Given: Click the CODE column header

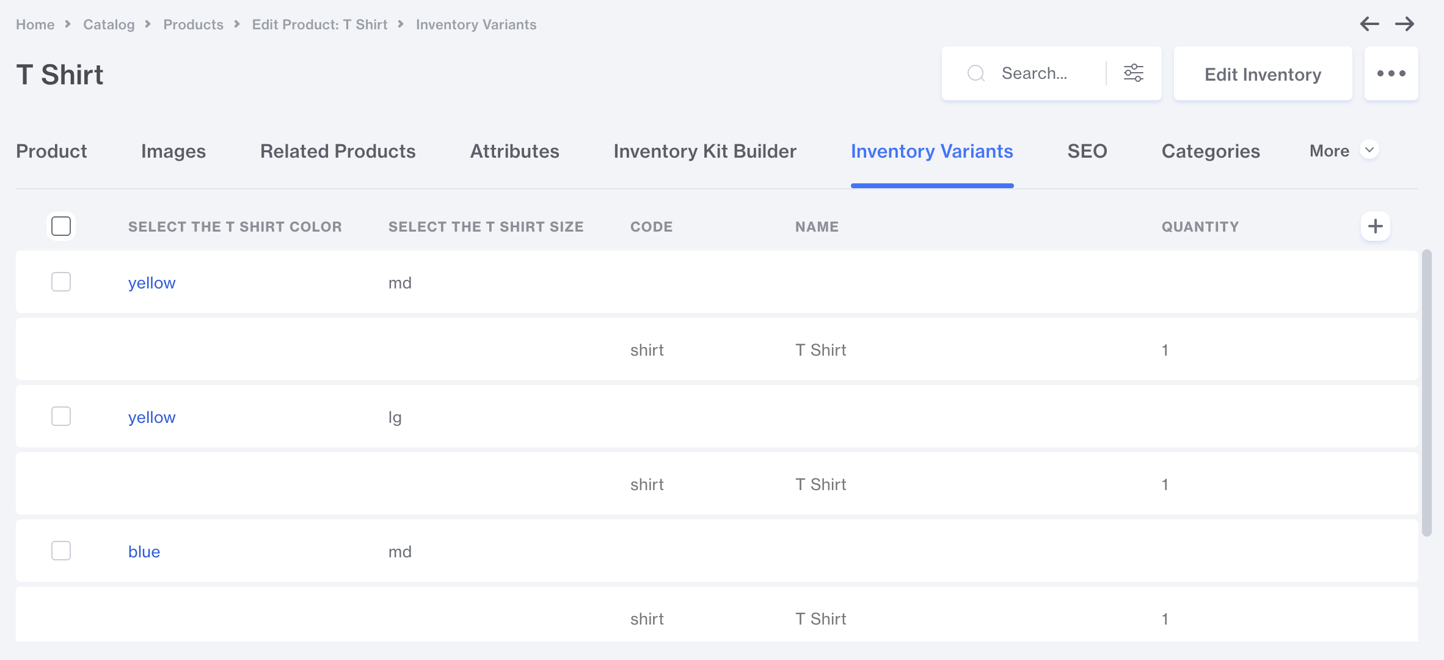Looking at the screenshot, I should point(651,227).
